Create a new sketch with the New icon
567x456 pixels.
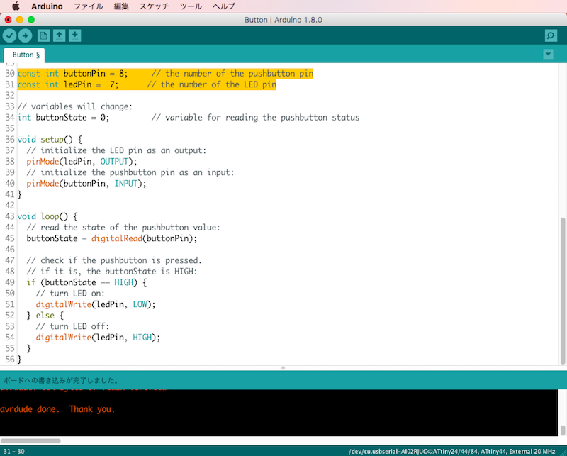[43, 35]
